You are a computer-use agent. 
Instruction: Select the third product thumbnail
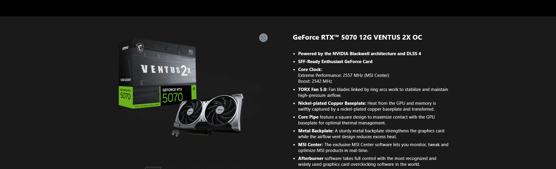tap(194, 168)
